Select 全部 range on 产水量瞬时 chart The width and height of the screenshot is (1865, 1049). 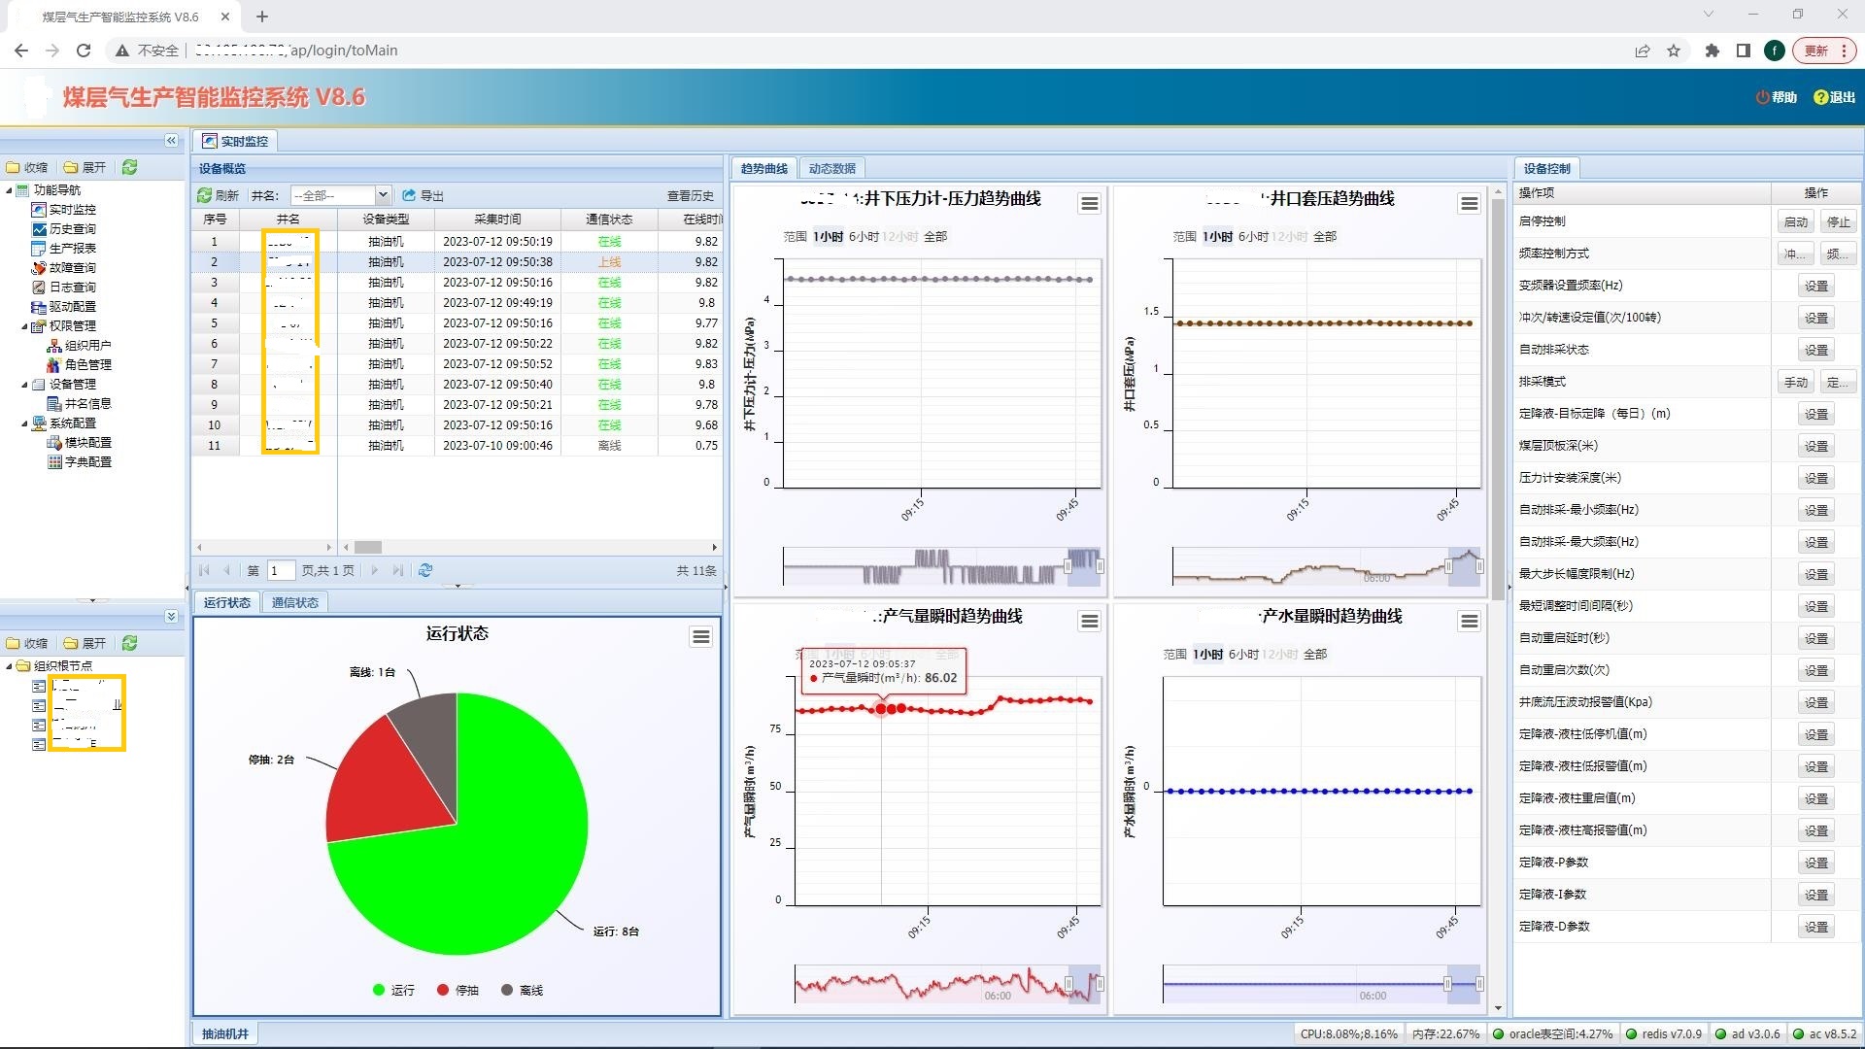click(x=1315, y=654)
